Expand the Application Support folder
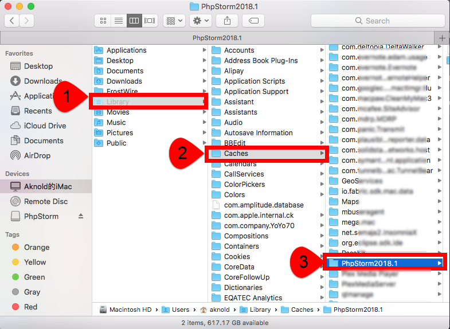The height and width of the screenshot is (329, 450). (256, 92)
